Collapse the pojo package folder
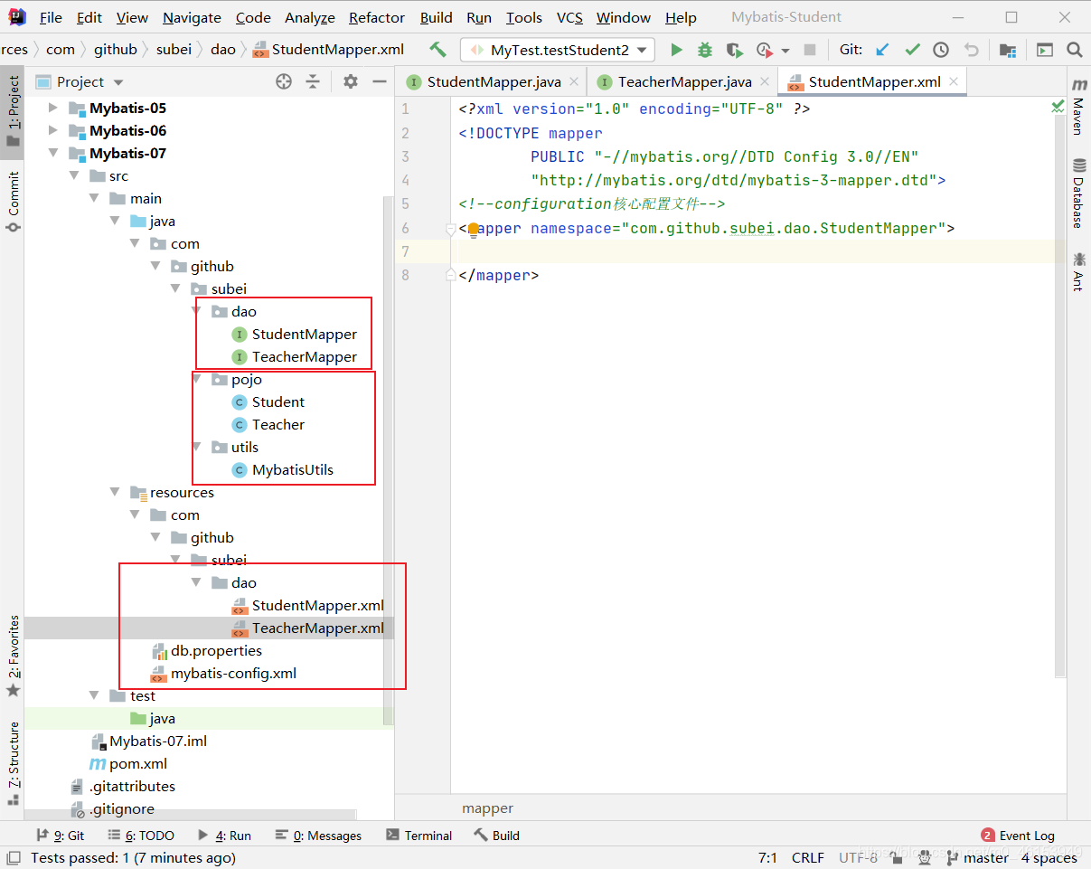The width and height of the screenshot is (1091, 869). point(198,380)
